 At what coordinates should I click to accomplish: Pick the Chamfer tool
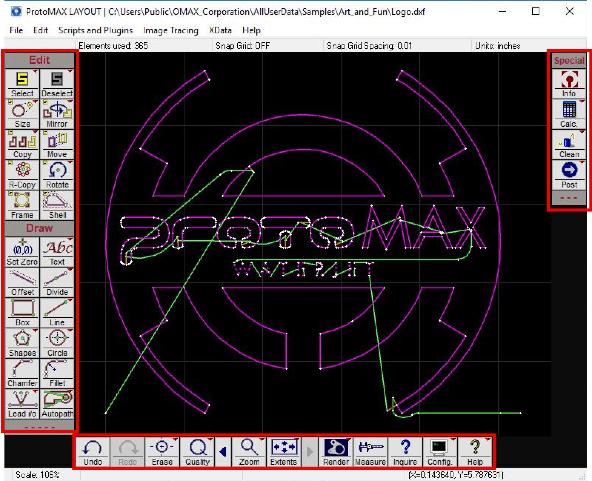(22, 373)
